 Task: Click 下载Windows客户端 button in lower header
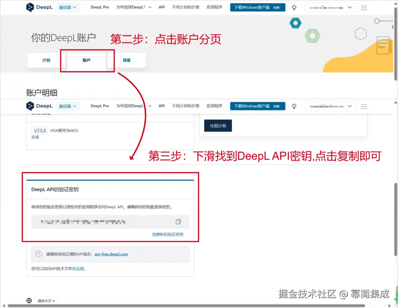point(258,106)
